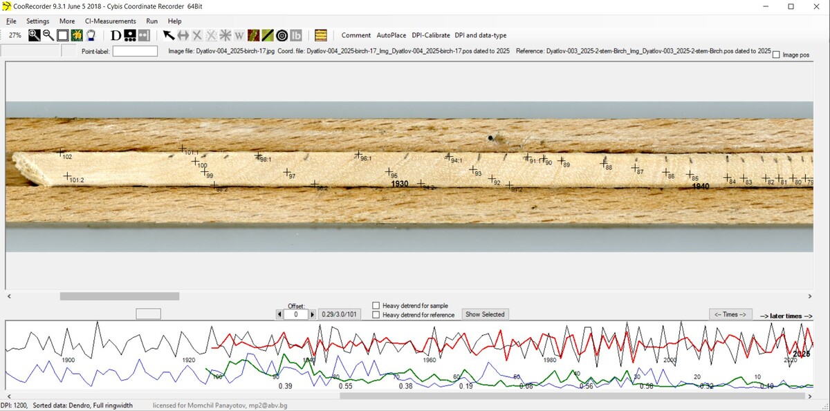Viewport: 830px width, 411px height.
Task: Select the black arrow pointer tool
Action: pos(168,35)
